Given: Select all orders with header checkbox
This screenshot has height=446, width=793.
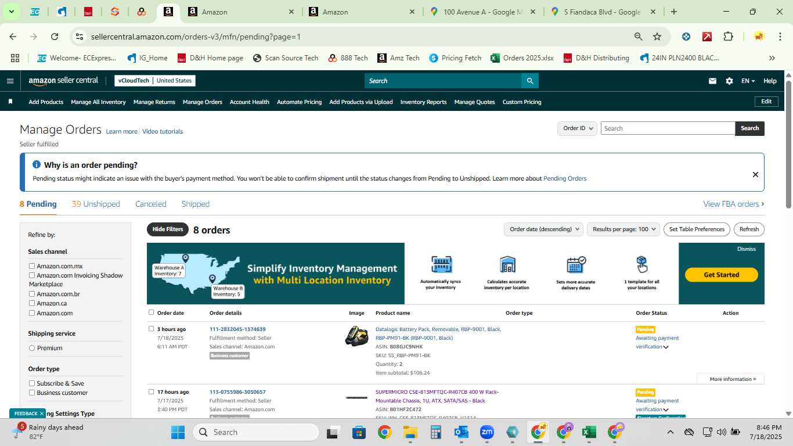Looking at the screenshot, I should [x=152, y=312].
